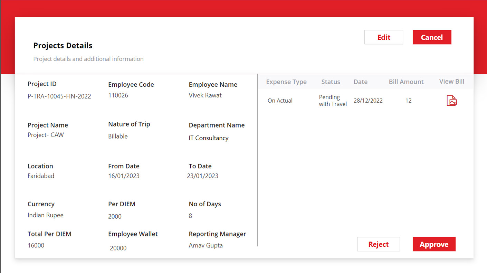Click the Project details and additional information subtitle
This screenshot has height=273, width=487.
pos(88,59)
